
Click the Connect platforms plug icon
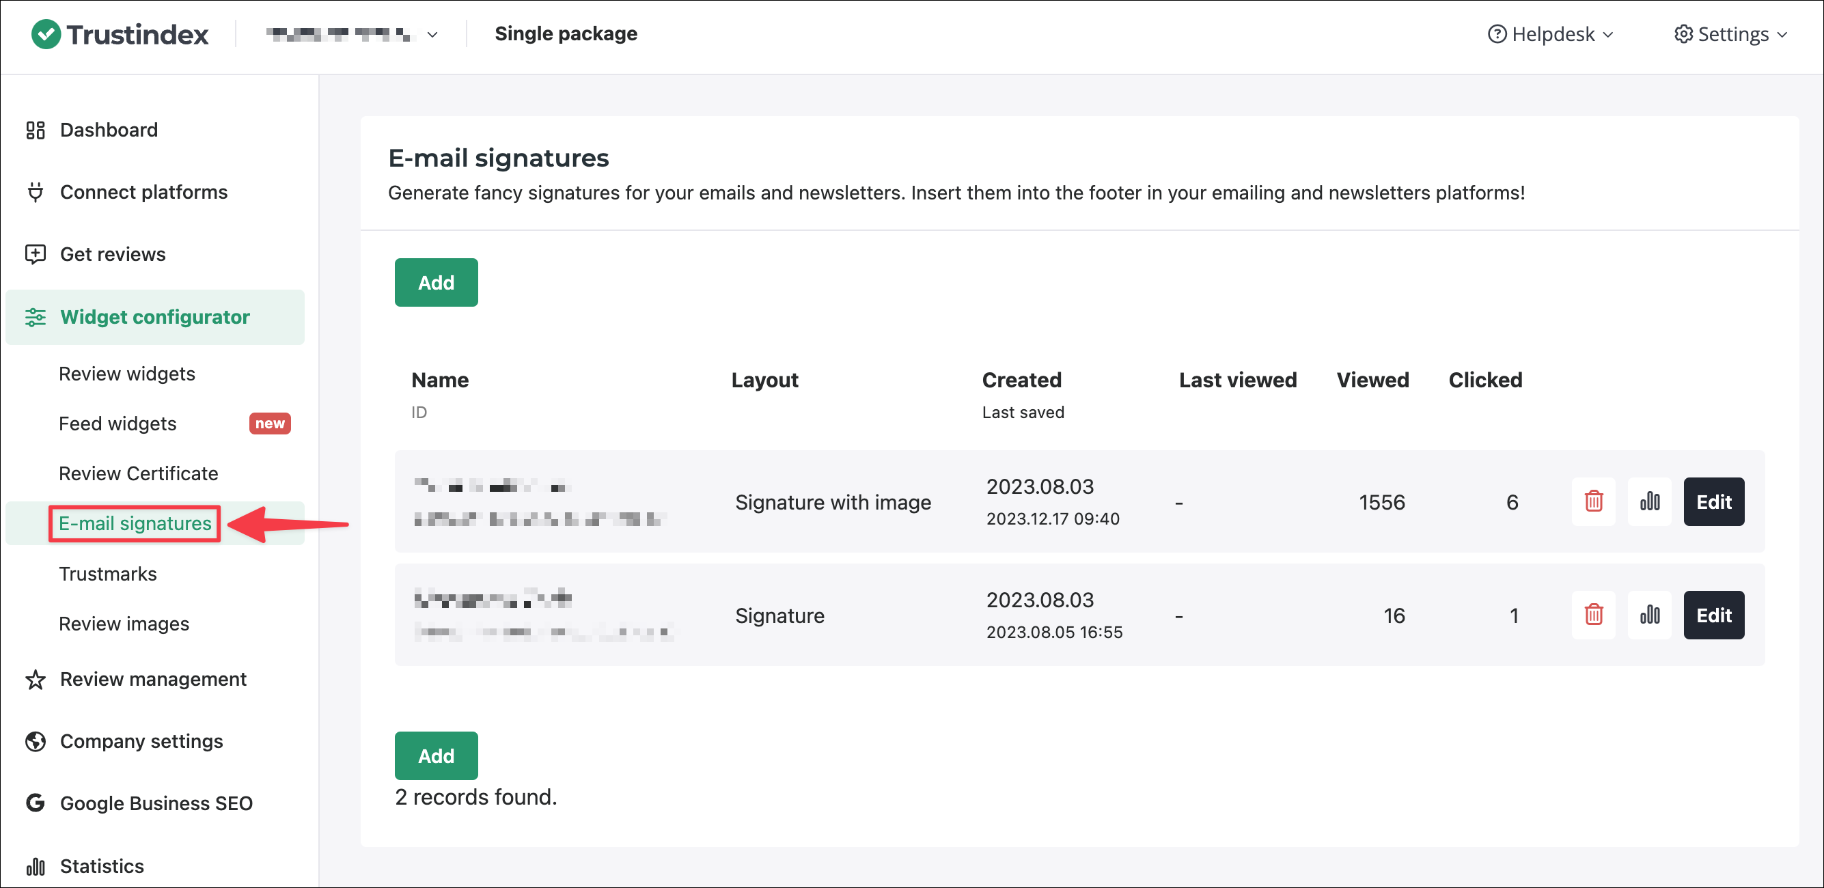[x=36, y=193]
